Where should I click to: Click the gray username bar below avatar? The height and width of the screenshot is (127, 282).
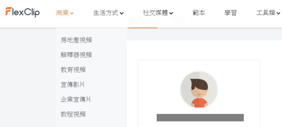(x=200, y=118)
